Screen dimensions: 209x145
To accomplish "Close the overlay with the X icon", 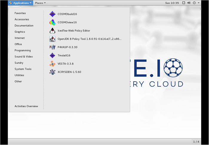I will (201, 9).
